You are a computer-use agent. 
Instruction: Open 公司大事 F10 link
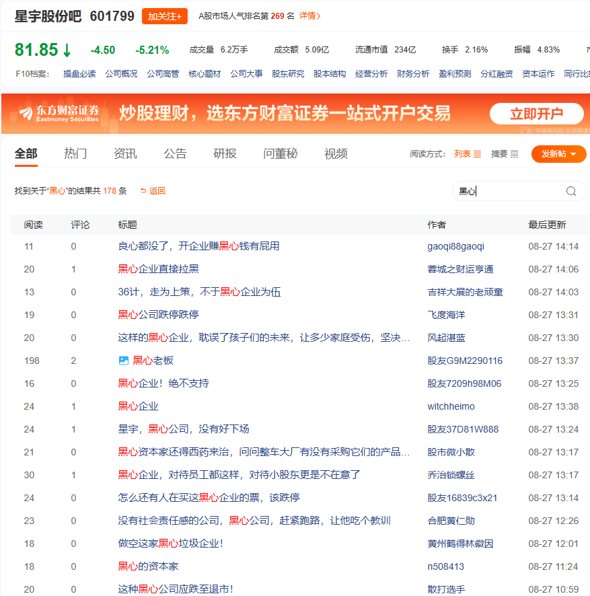pyautogui.click(x=246, y=74)
